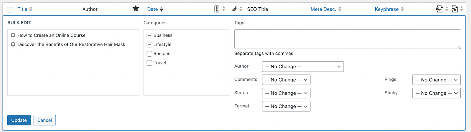
Task: Click the 'Separate tags with commas' hint
Action: (x=264, y=54)
